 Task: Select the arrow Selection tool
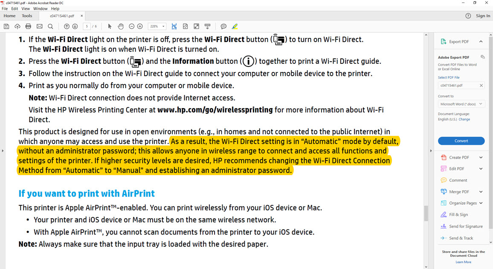click(x=110, y=26)
